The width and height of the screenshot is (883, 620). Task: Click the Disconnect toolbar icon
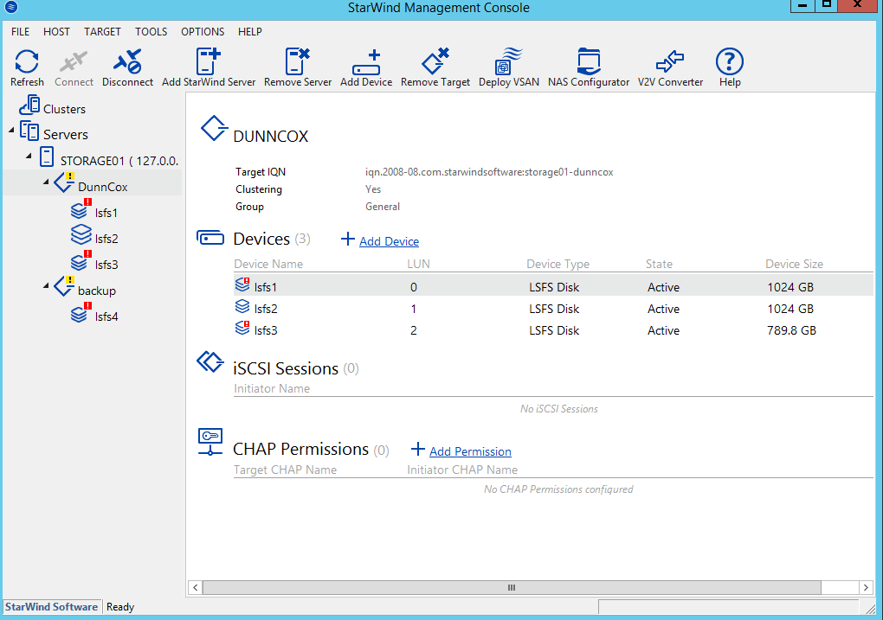tap(127, 61)
